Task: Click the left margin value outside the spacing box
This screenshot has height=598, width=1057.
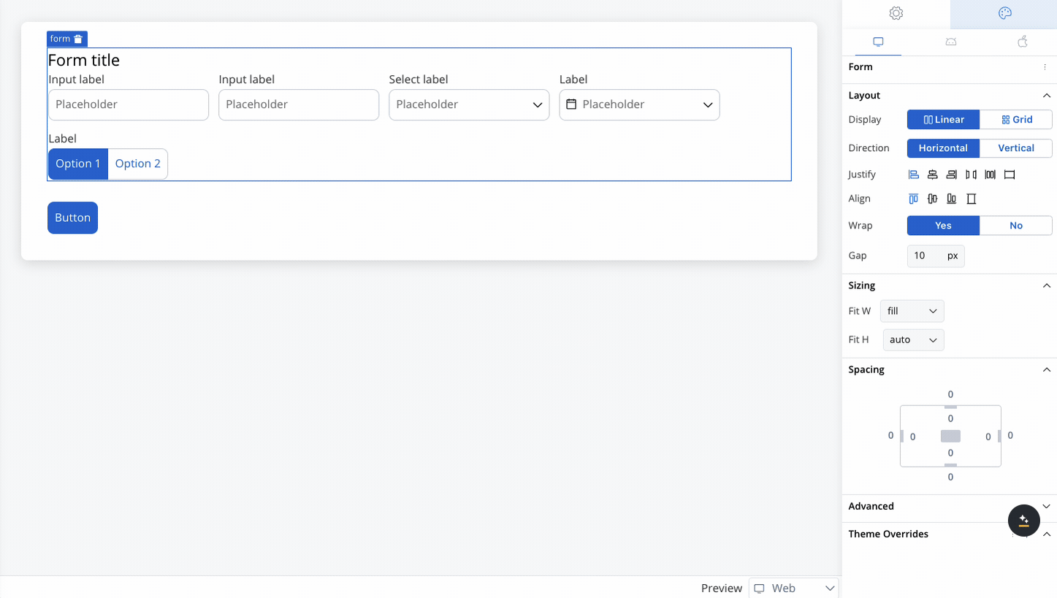Action: 890,435
